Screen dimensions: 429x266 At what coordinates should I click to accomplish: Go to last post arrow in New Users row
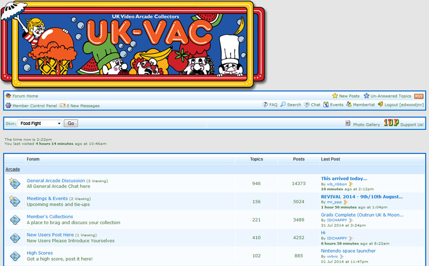click(x=351, y=238)
